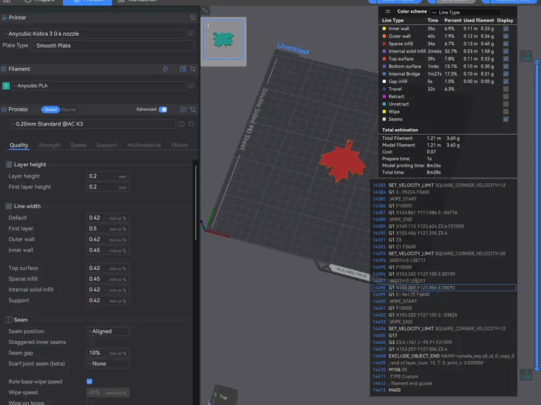Viewport: 541px width, 405px height.
Task: Edit the Anycubic PLA filament preset
Action: [191, 85]
